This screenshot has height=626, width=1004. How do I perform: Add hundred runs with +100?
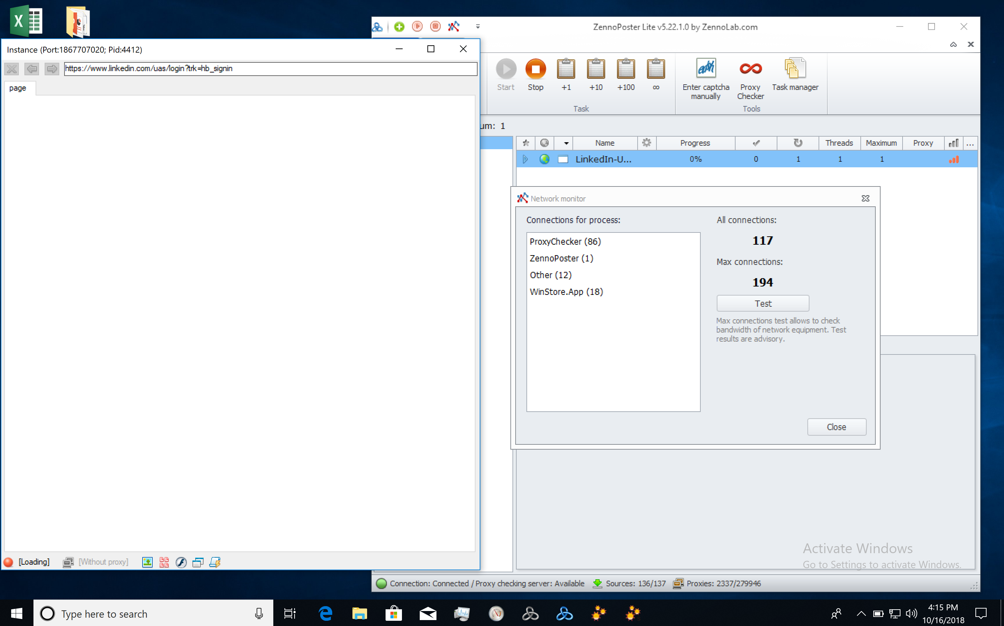[626, 75]
